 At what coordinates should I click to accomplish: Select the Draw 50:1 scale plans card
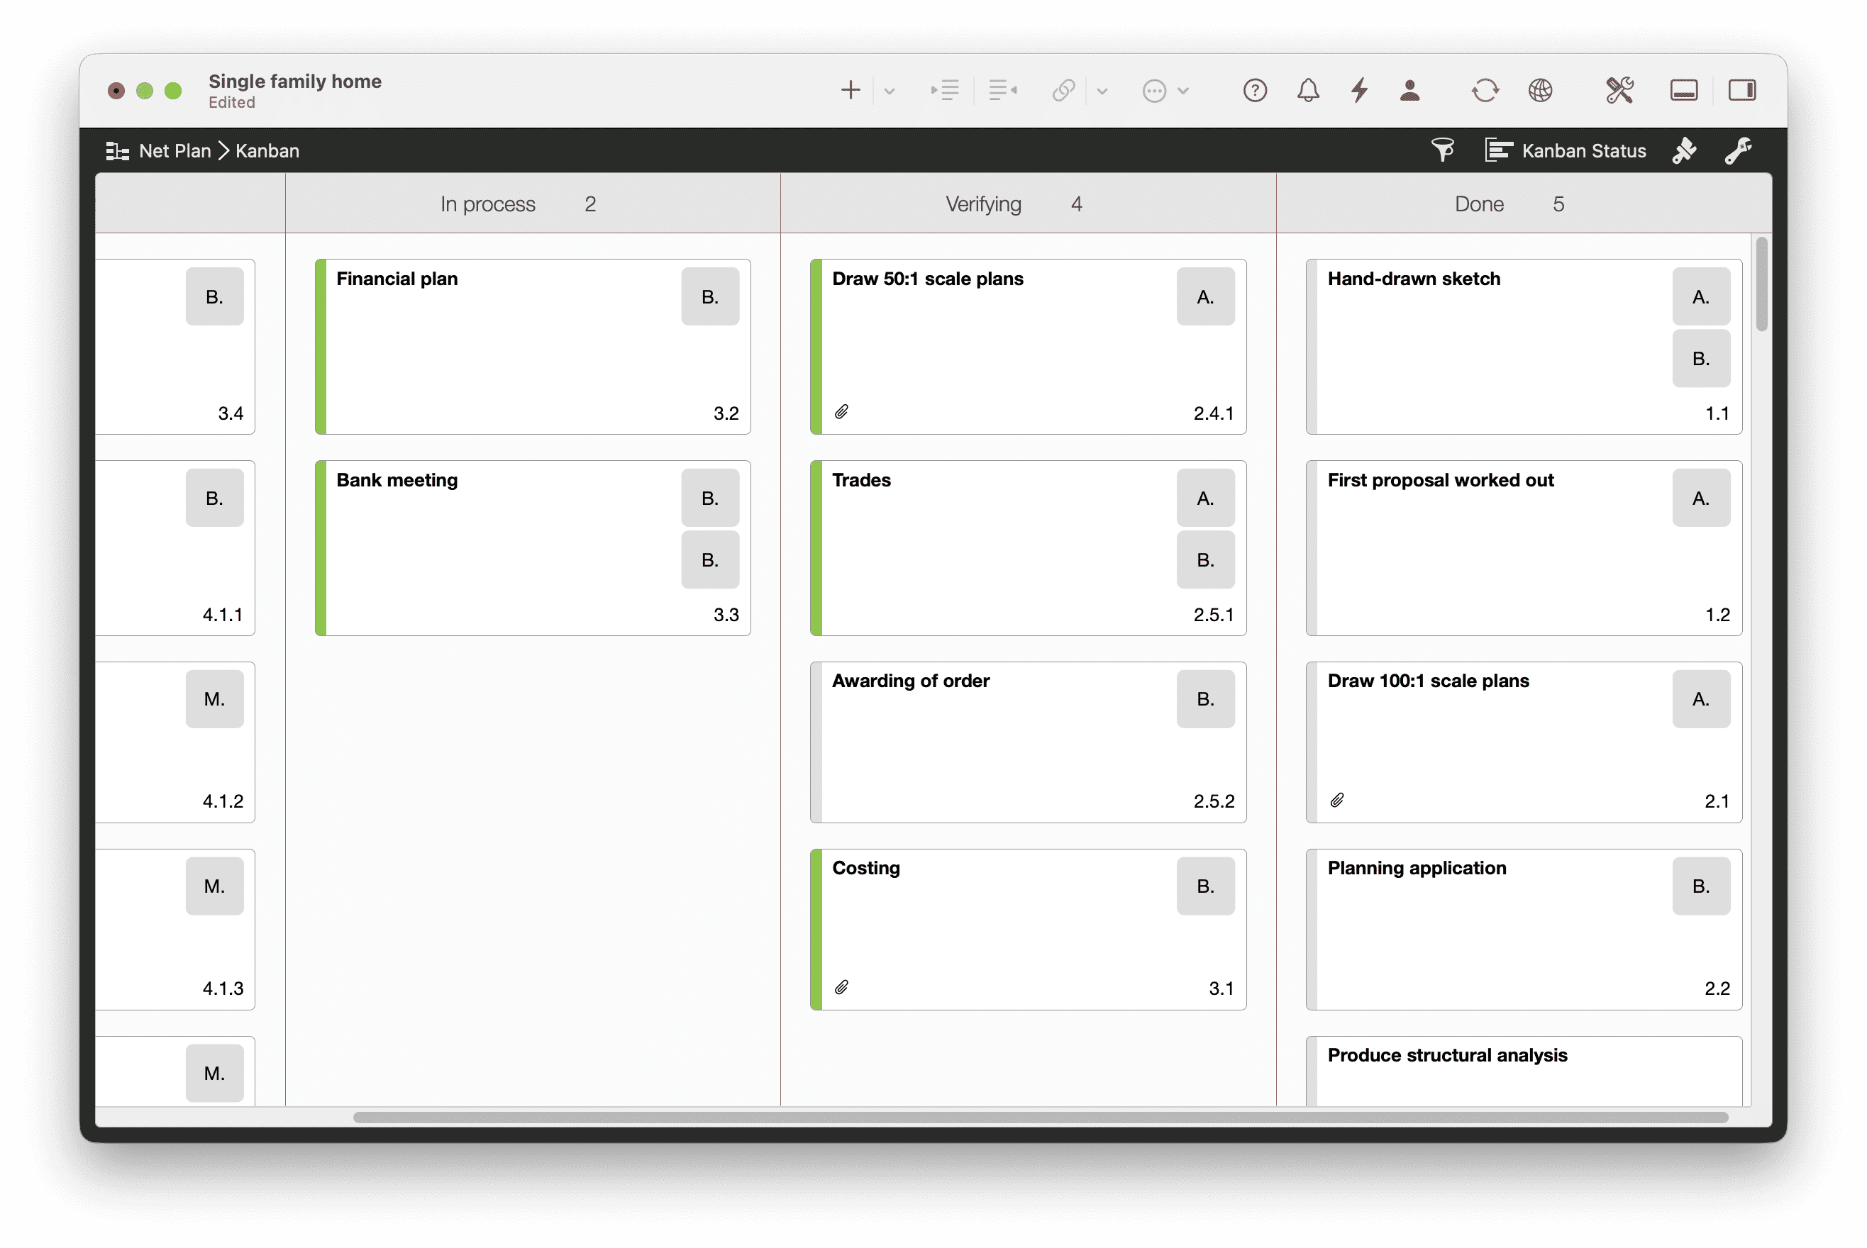(1028, 346)
